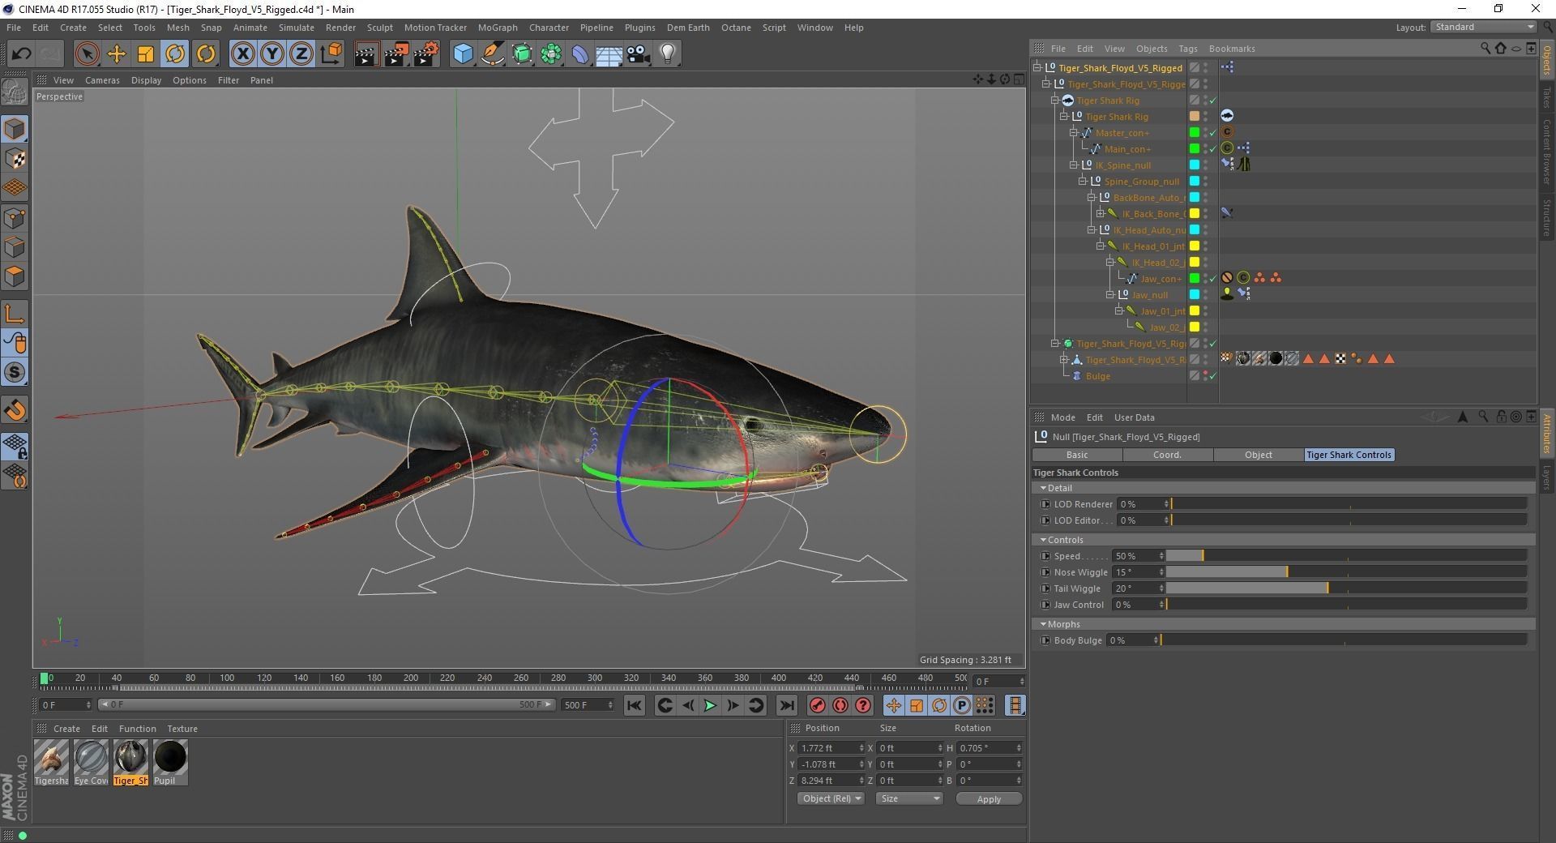This screenshot has width=1556, height=843.
Task: Go to end of timeline
Action: point(786,705)
